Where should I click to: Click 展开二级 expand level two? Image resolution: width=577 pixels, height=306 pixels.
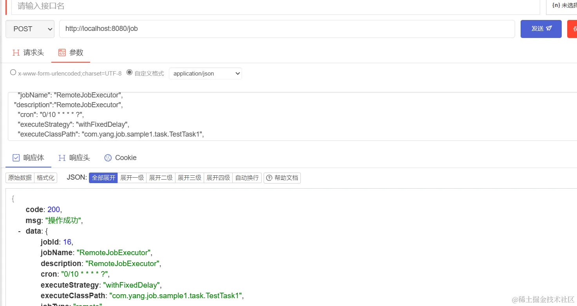(x=161, y=178)
